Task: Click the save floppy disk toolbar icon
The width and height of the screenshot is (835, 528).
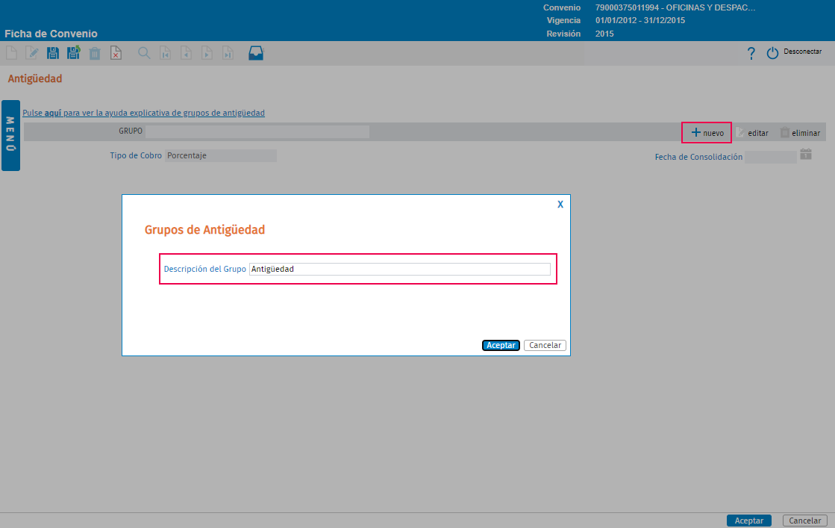Action: [x=53, y=53]
